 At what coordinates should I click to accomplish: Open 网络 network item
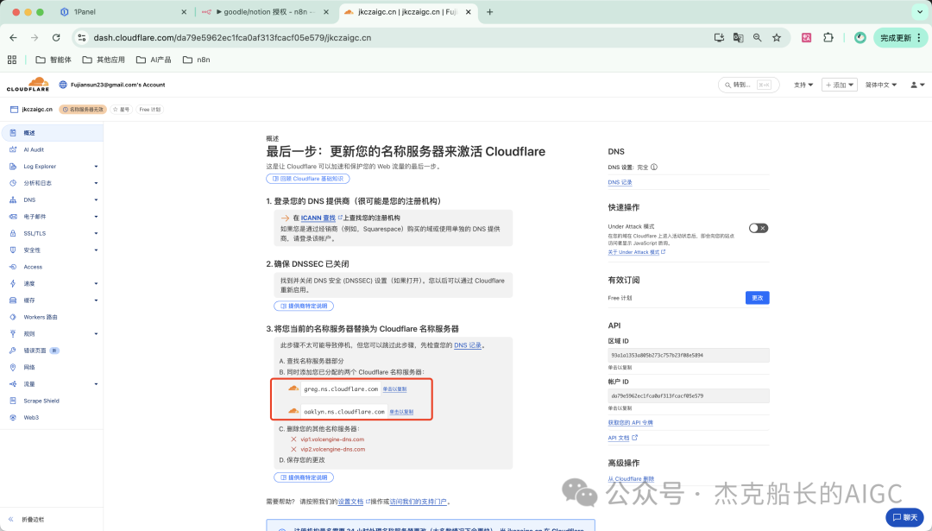pos(29,368)
